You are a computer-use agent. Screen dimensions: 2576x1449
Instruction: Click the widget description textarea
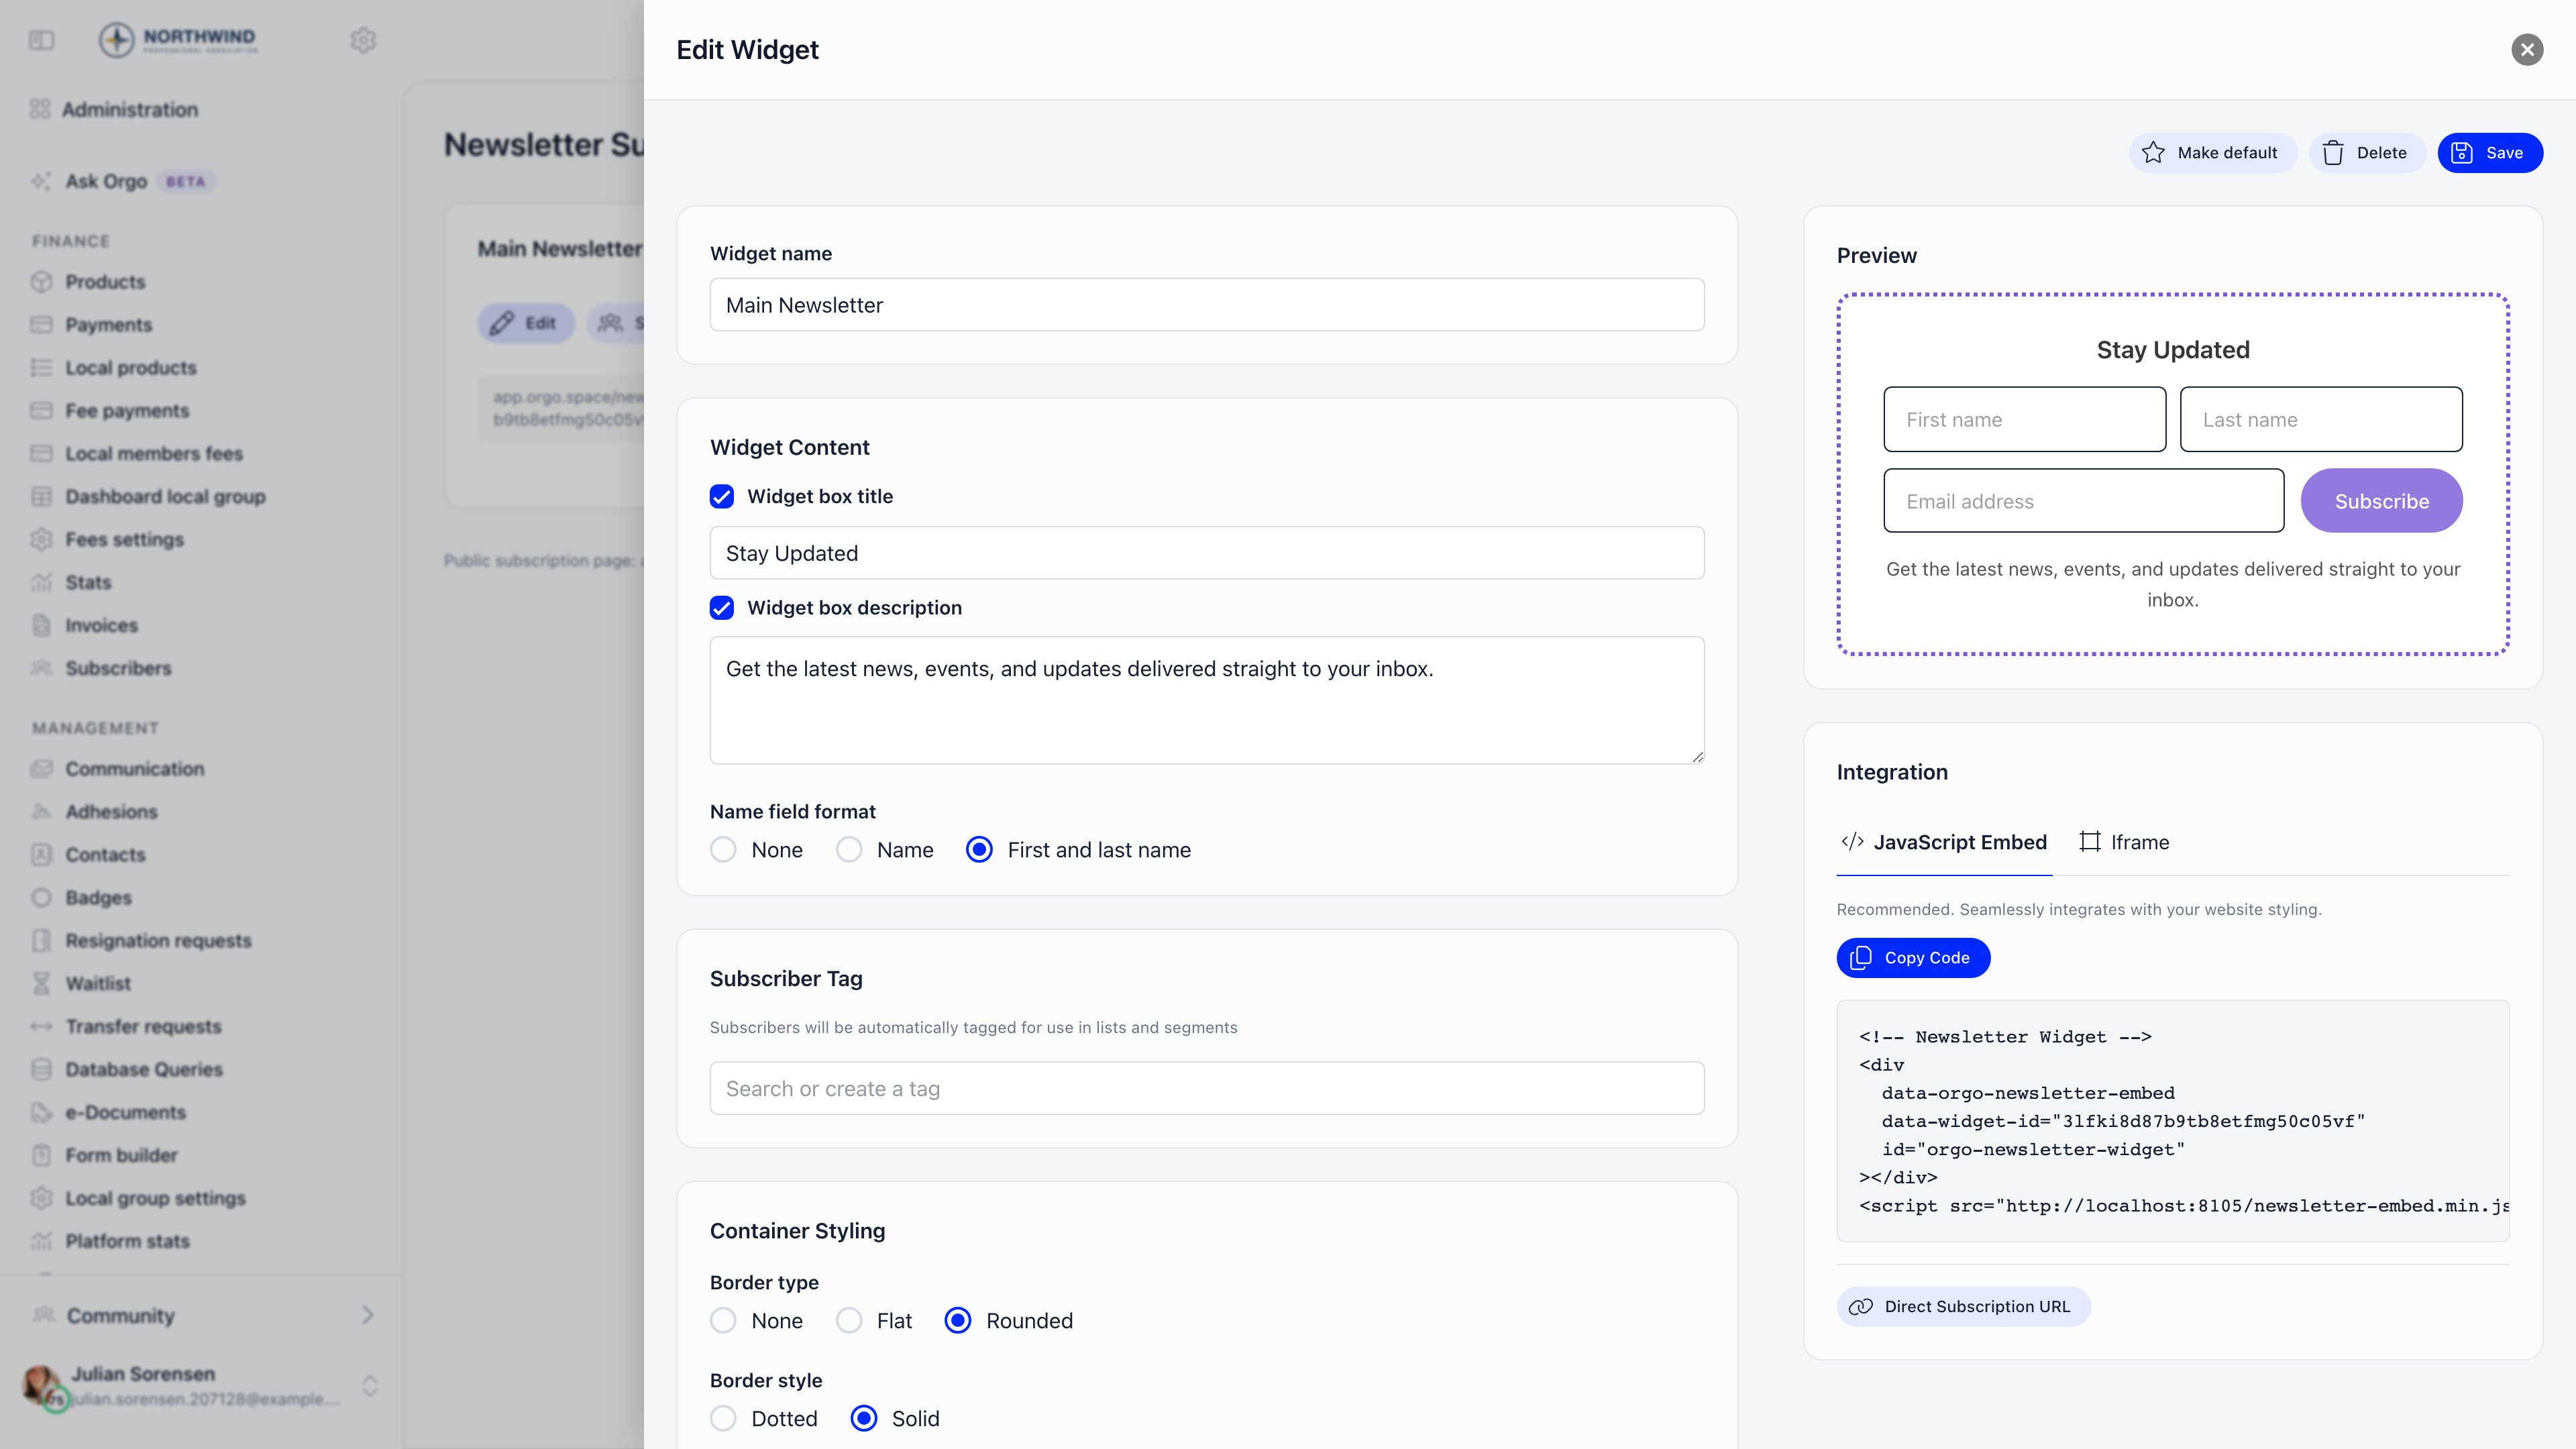1207,700
